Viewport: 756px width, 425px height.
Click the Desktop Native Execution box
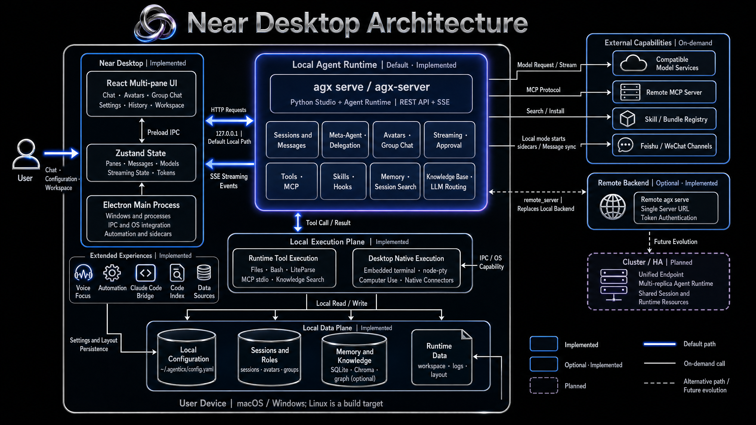(406, 268)
